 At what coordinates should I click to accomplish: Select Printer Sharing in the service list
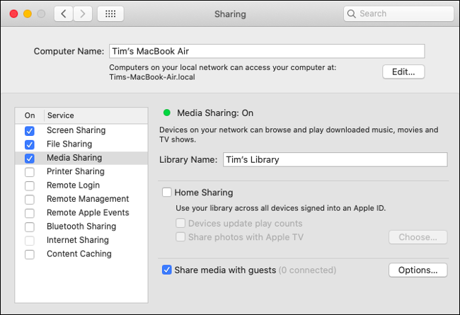click(81, 171)
